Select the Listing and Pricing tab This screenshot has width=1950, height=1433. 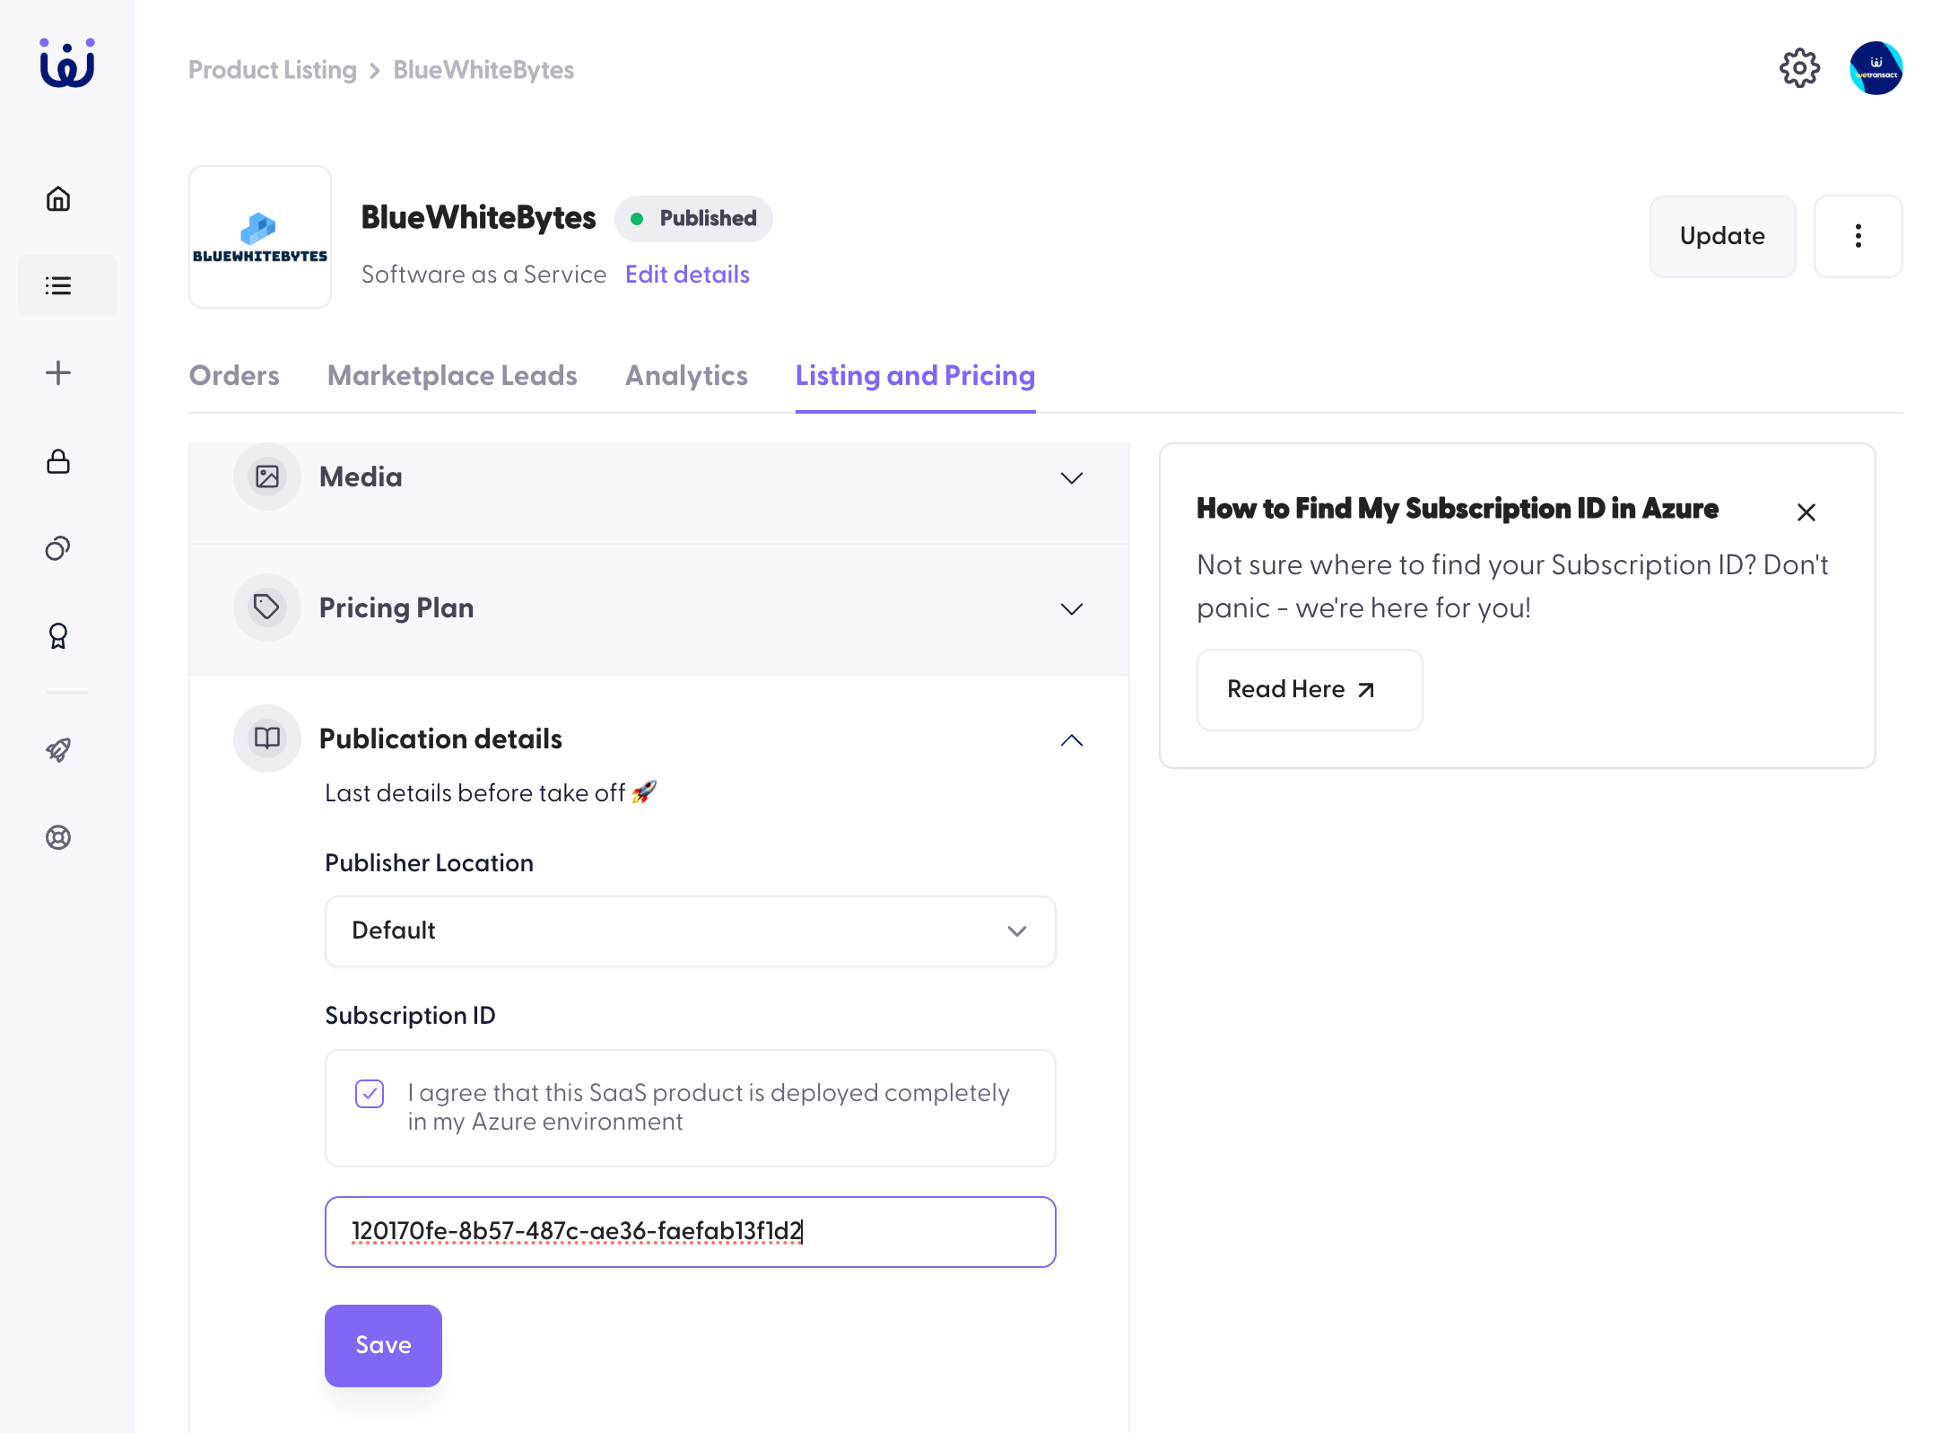915,375
